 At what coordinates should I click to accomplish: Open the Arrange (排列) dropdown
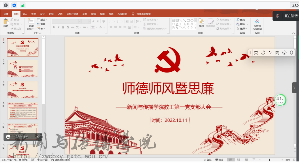point(201,24)
